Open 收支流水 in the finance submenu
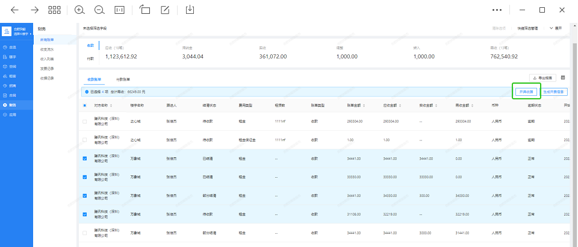Screen dimensions: 578x247 point(47,49)
